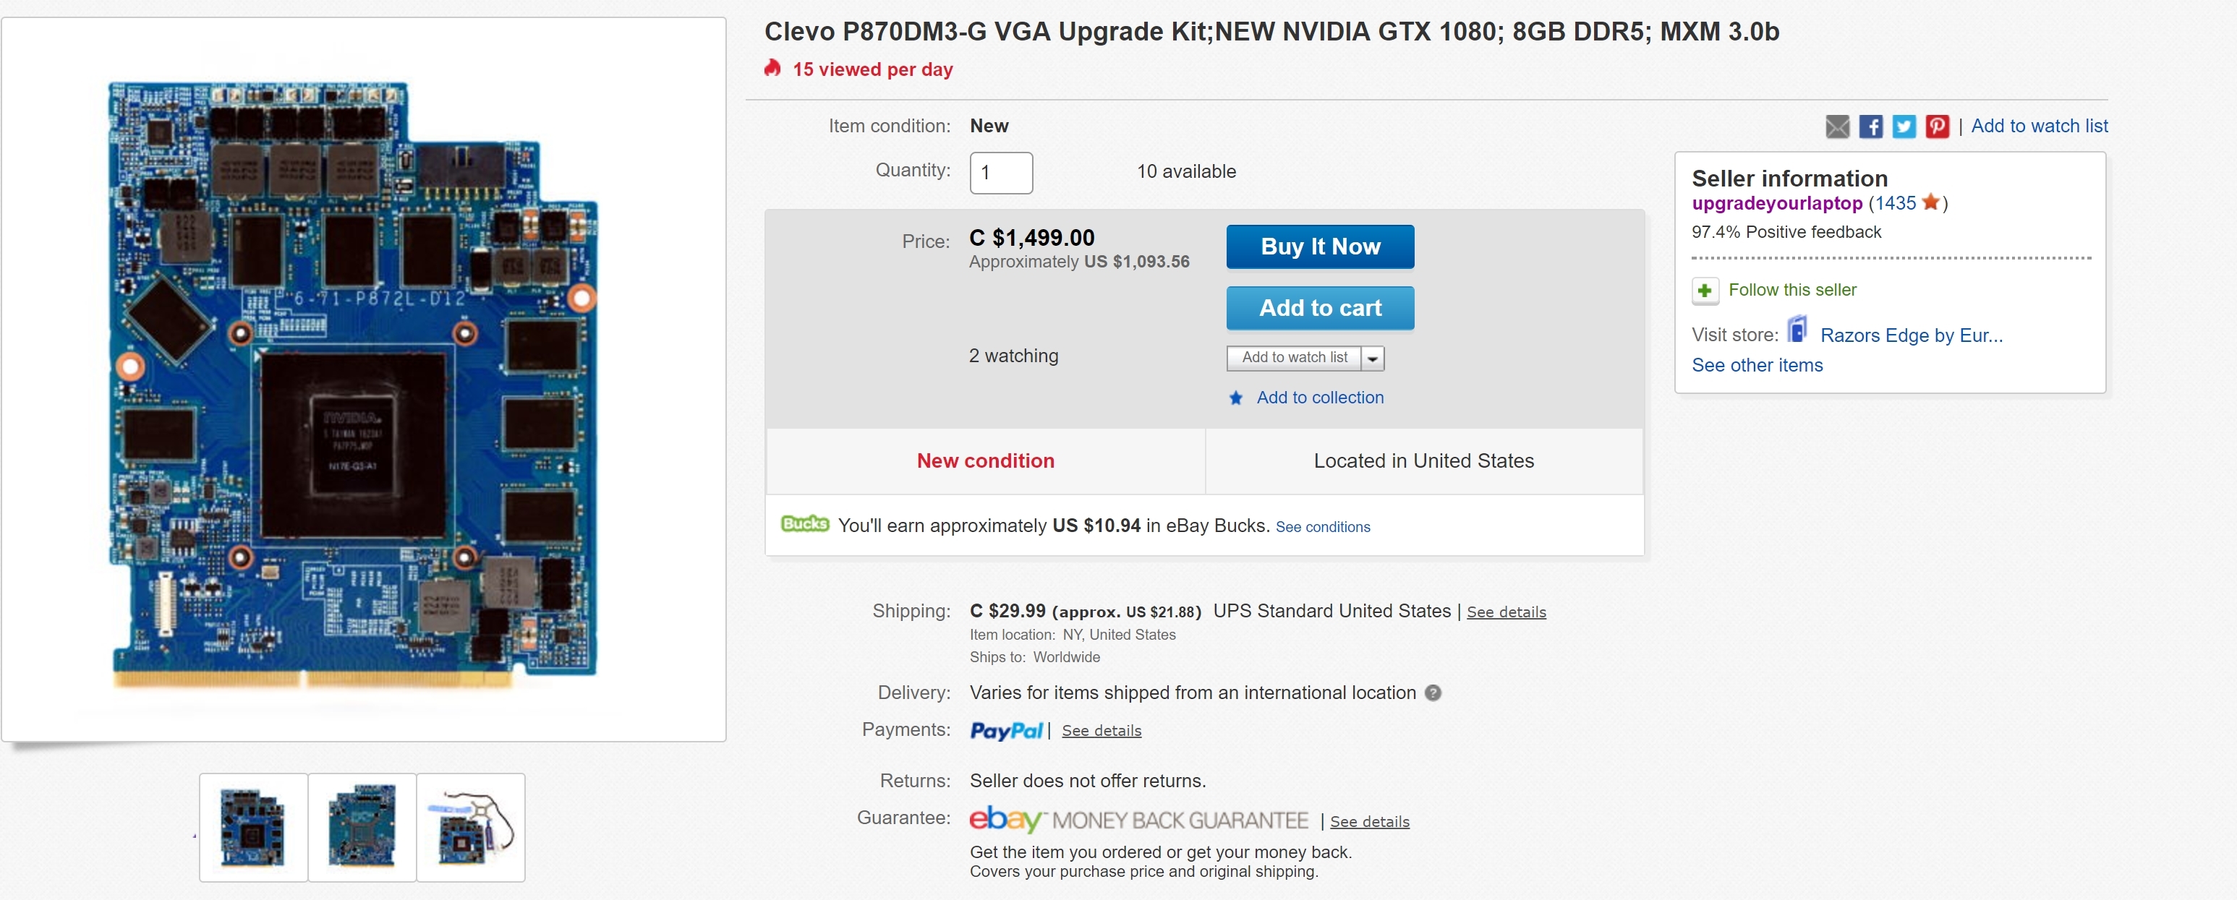Select the second product thumbnail

pos(362,827)
